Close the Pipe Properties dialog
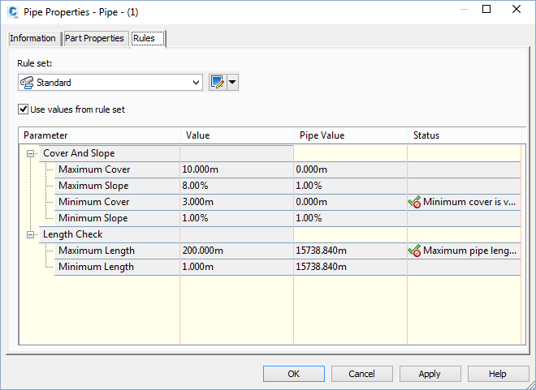The width and height of the screenshot is (536, 390). 517,10
